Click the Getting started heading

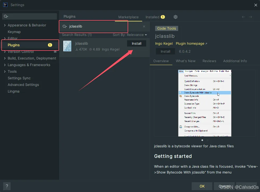pyautogui.click(x=173, y=156)
